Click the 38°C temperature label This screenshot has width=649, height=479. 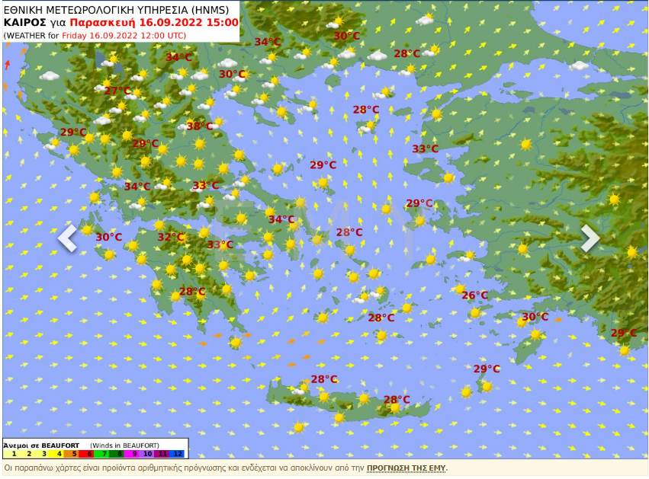point(200,126)
